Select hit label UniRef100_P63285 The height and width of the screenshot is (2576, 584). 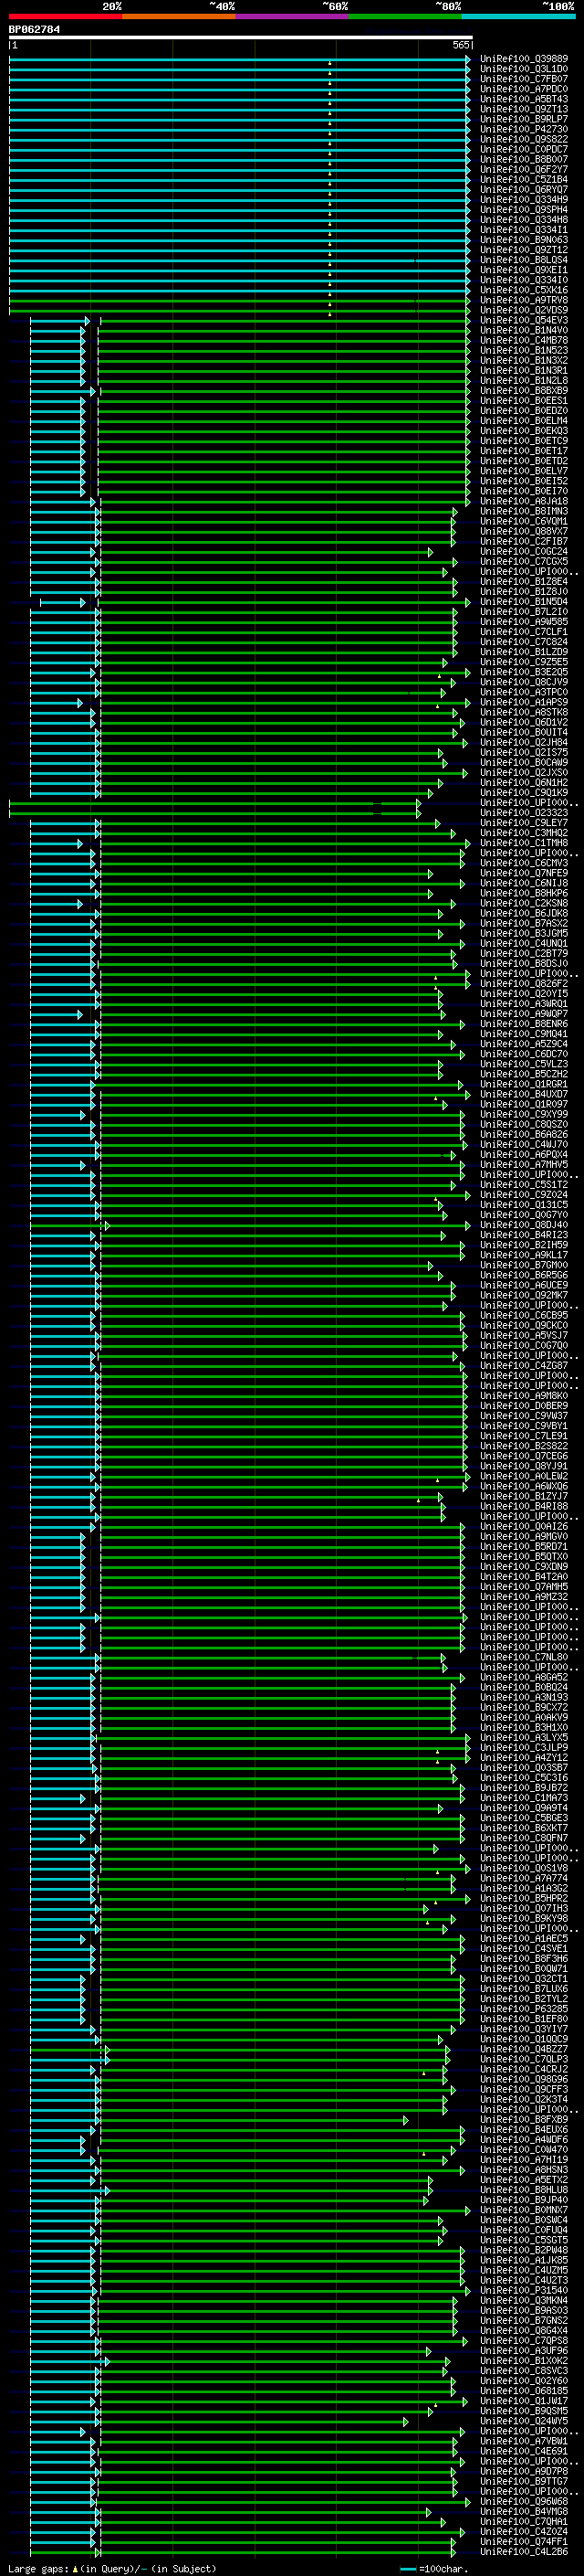[523, 2009]
